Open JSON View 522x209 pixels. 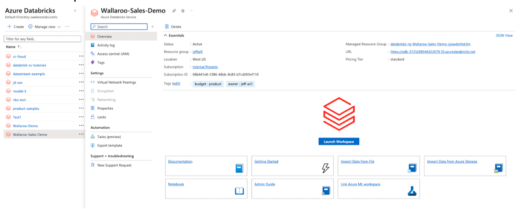pyautogui.click(x=504, y=36)
